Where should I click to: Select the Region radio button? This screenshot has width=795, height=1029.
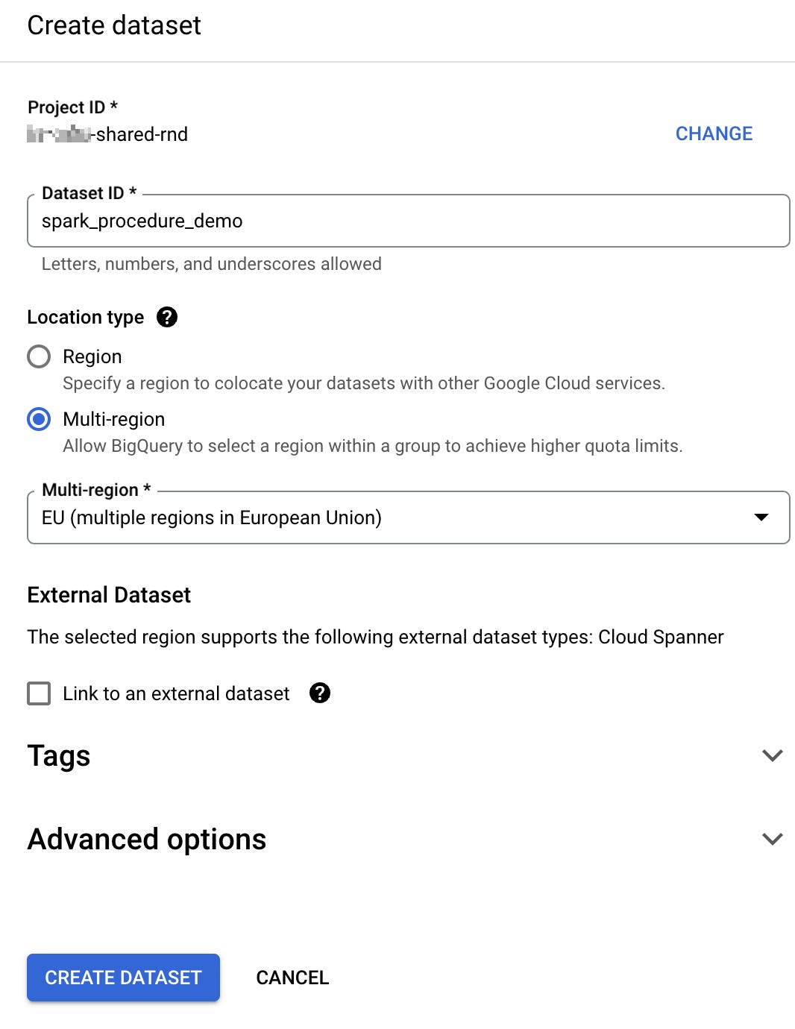(x=39, y=356)
